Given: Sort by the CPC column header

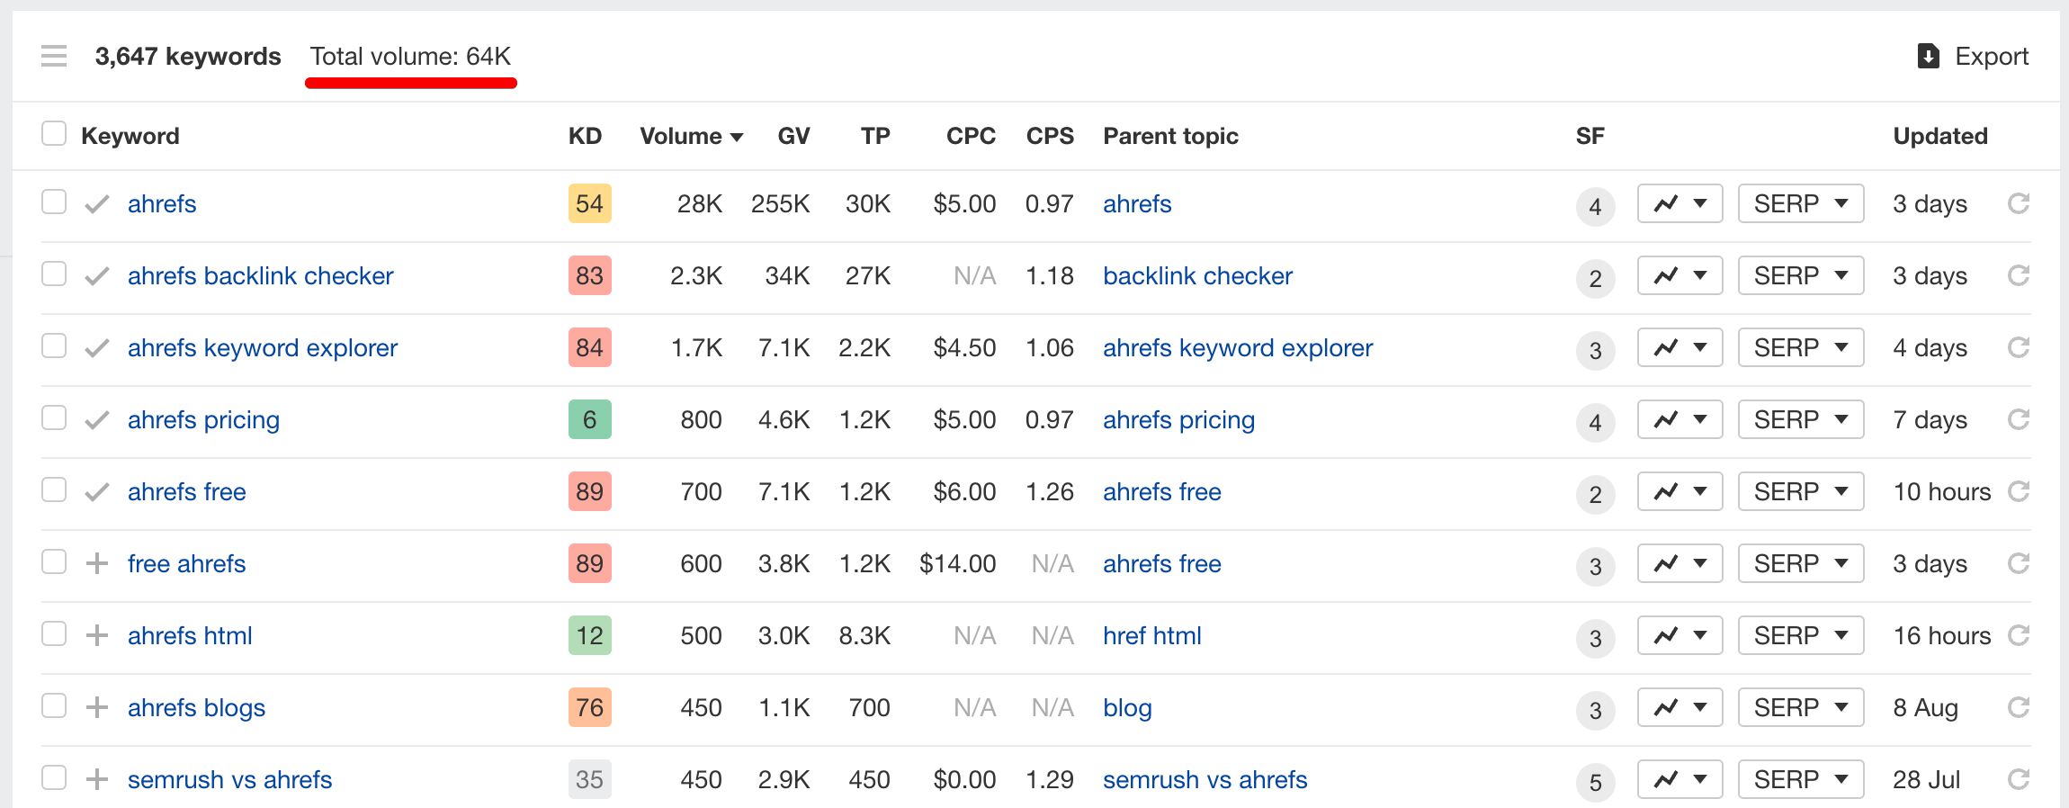Looking at the screenshot, I should pyautogui.click(x=971, y=136).
